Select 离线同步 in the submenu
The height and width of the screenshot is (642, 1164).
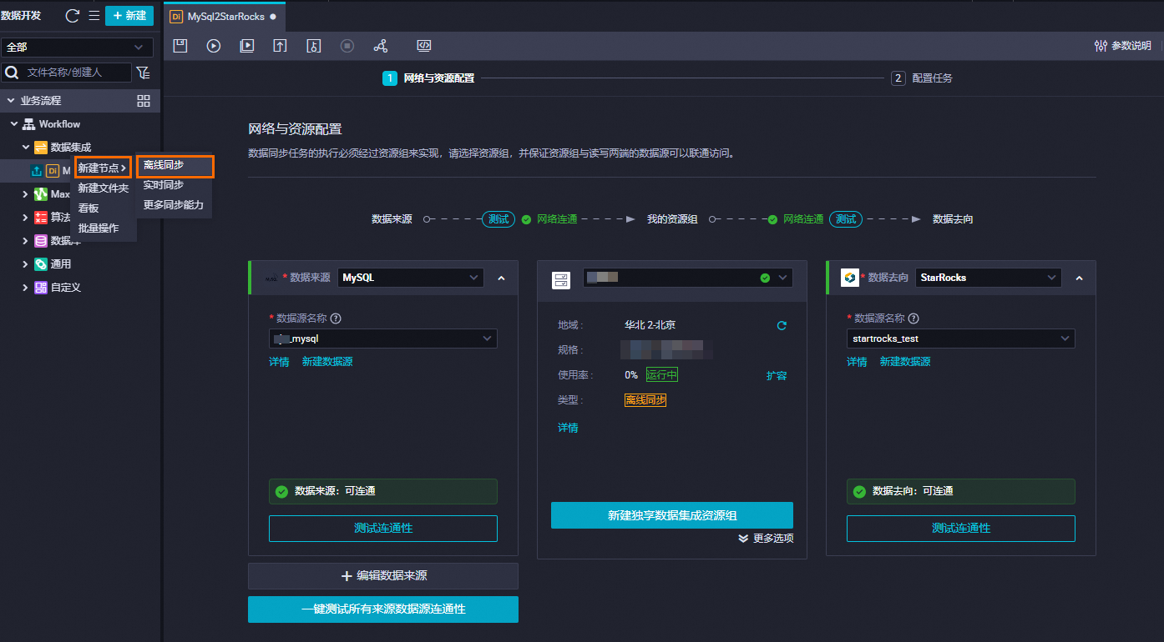(175, 165)
